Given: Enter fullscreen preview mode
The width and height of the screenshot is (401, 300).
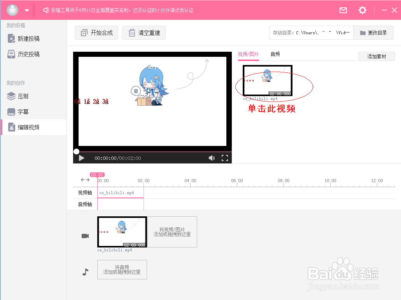Looking at the screenshot, I should pyautogui.click(x=225, y=158).
